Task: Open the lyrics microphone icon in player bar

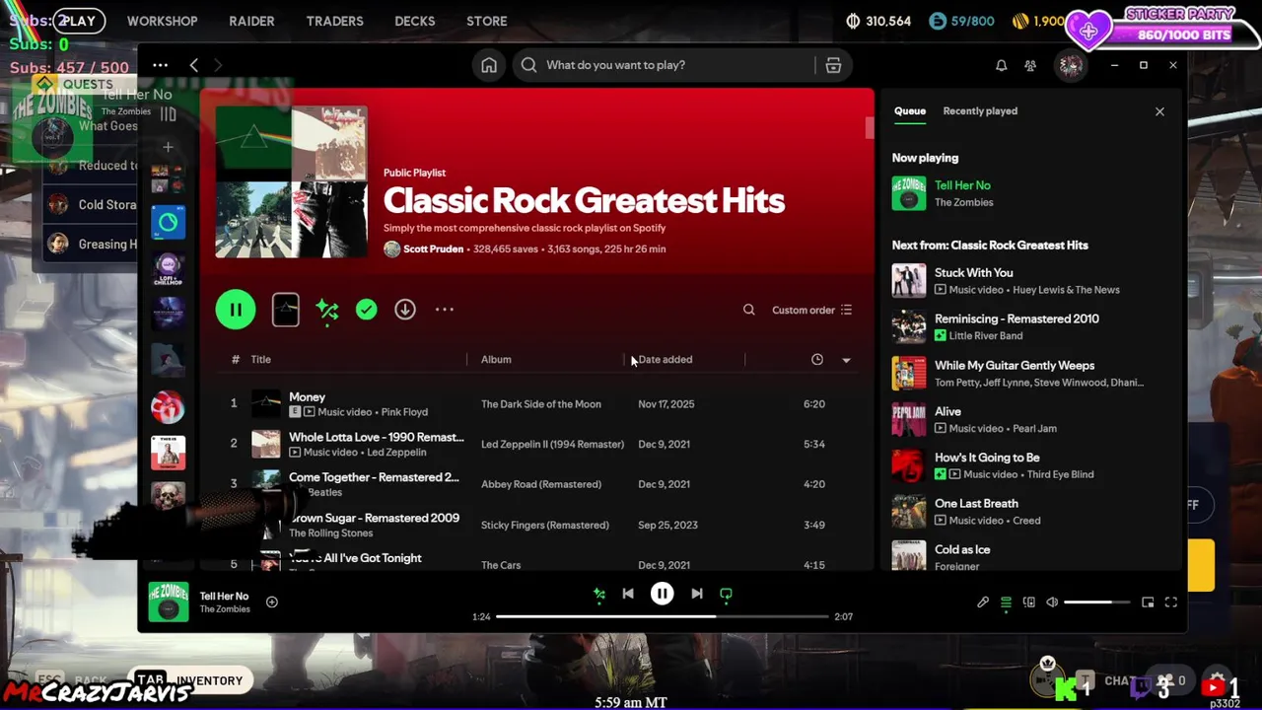Action: [983, 603]
